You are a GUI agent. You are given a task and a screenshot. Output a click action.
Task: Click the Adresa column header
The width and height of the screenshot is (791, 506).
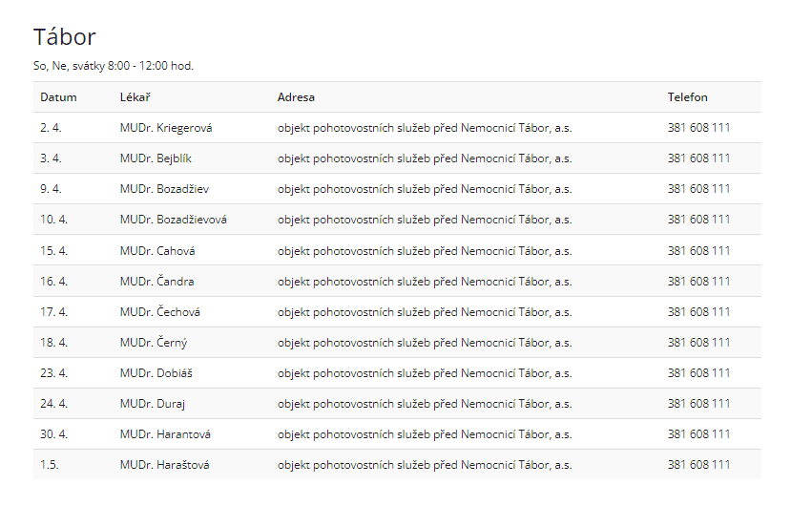coord(296,97)
